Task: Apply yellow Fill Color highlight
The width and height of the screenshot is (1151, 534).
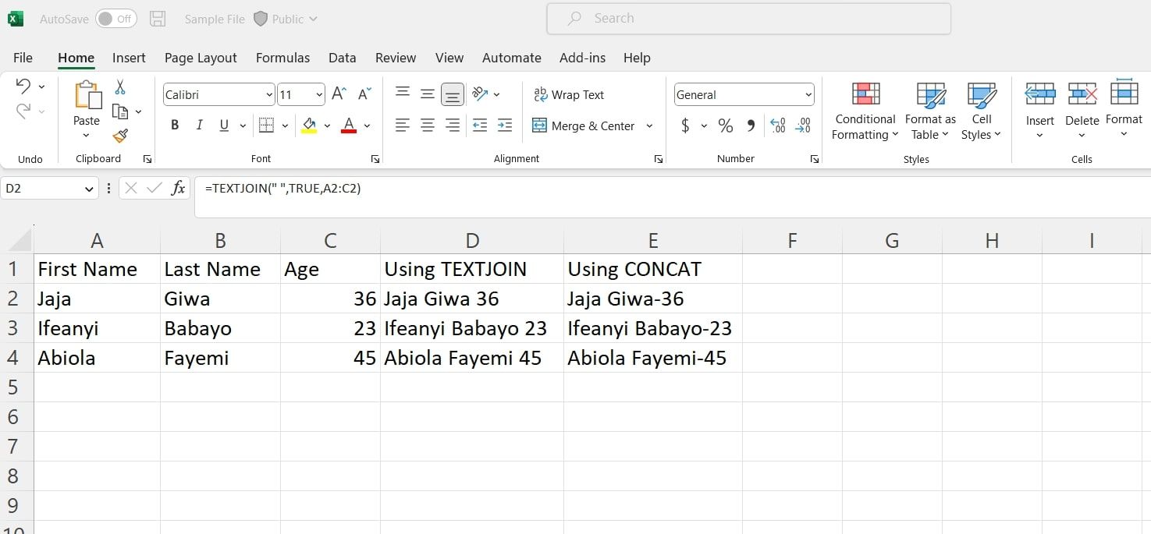Action: point(309,125)
